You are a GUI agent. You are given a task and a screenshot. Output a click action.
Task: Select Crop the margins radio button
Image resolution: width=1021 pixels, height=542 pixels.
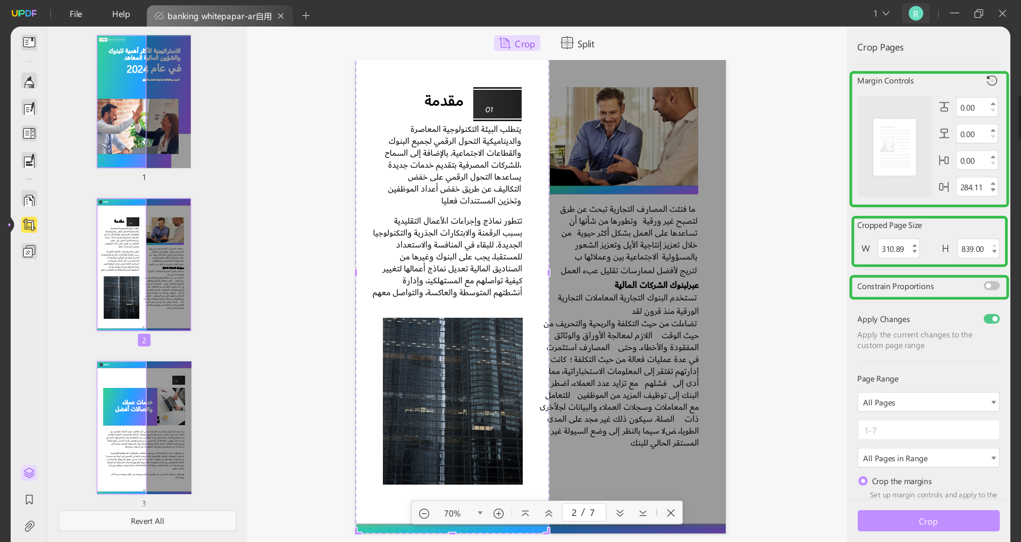click(x=863, y=481)
